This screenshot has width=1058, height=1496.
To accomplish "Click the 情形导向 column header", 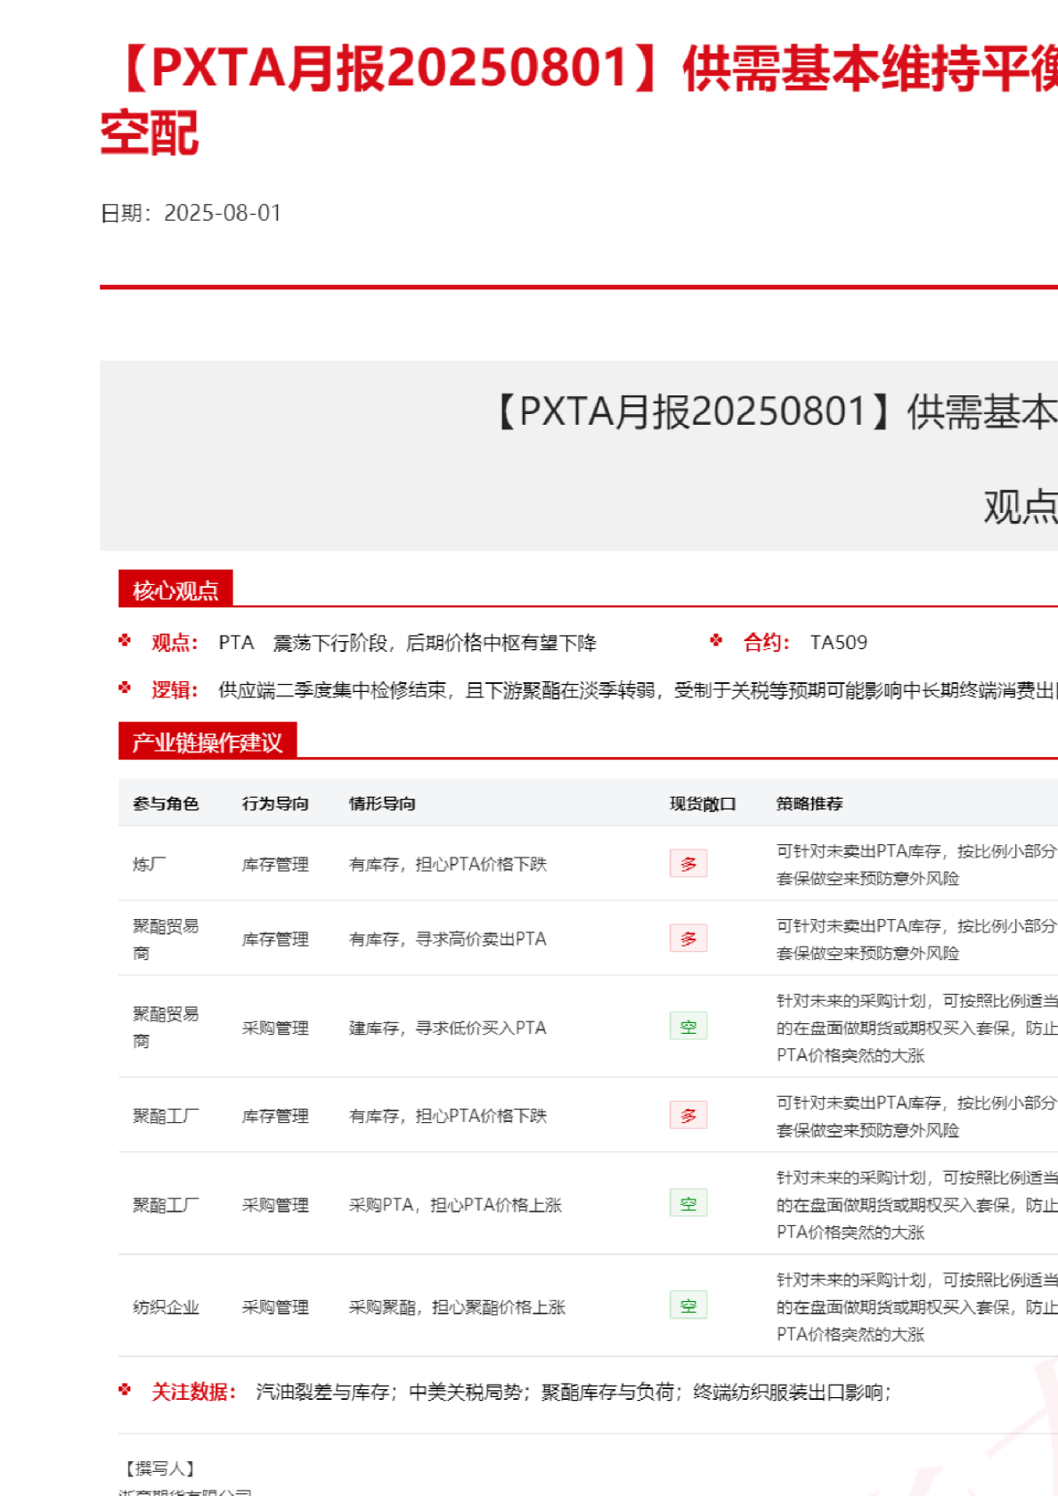I will coord(382,803).
